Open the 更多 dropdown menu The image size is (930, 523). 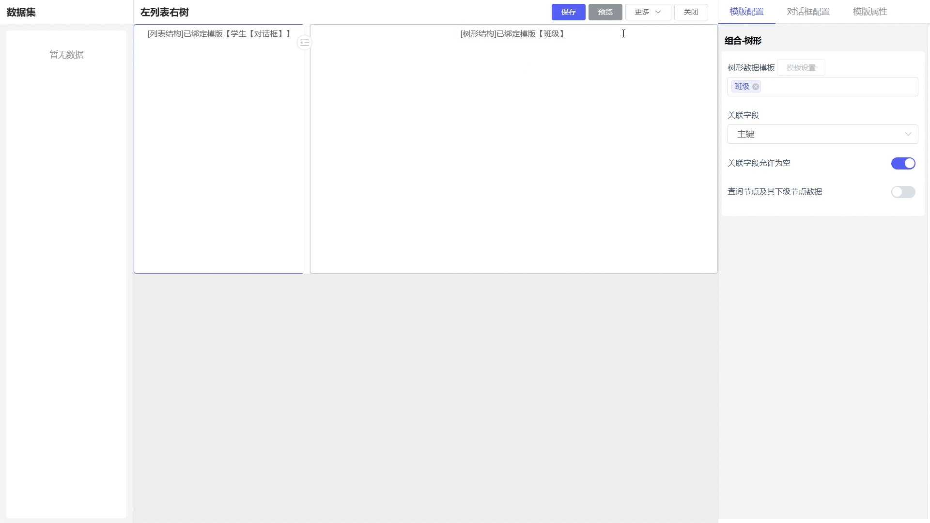point(648,12)
